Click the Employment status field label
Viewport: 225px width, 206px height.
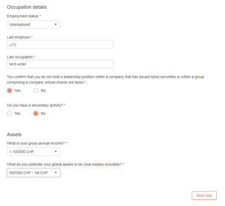tap(23, 16)
